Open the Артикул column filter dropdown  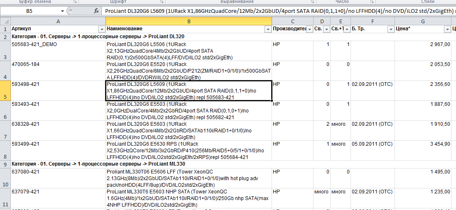(x=101, y=29)
